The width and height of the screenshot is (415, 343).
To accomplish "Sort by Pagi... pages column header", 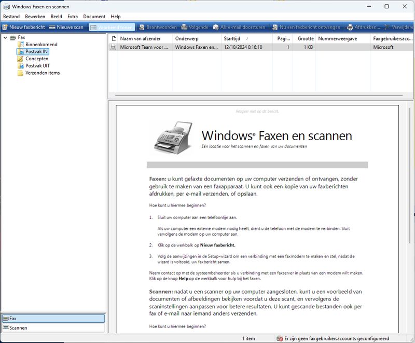I will pos(282,38).
